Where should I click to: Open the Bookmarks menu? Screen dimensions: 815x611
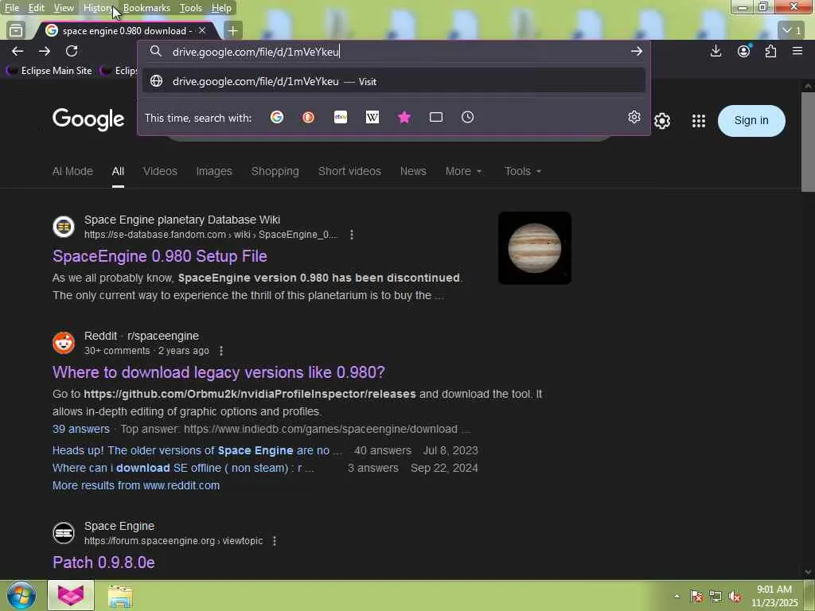coord(146,8)
